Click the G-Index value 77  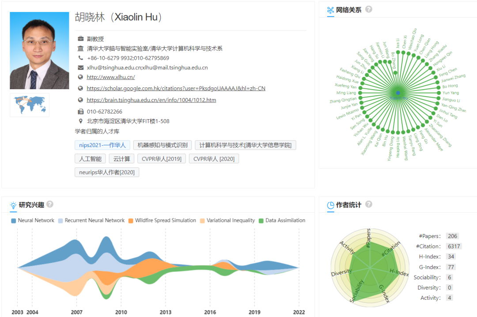click(451, 267)
